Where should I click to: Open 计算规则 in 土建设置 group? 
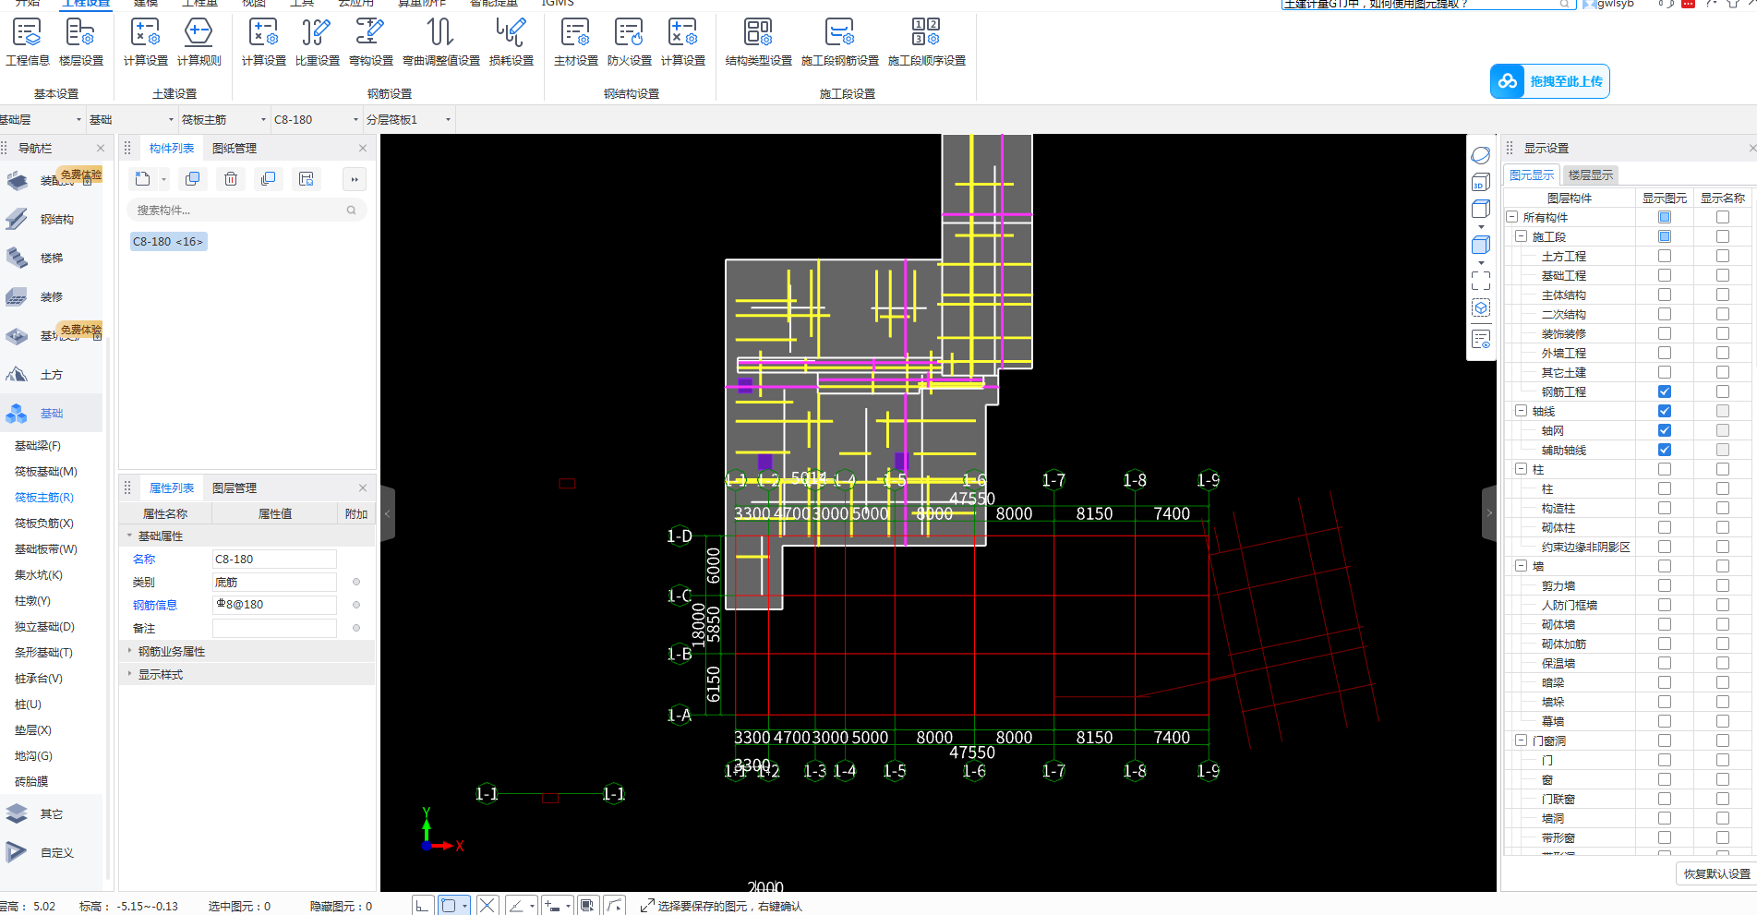pyautogui.click(x=199, y=42)
